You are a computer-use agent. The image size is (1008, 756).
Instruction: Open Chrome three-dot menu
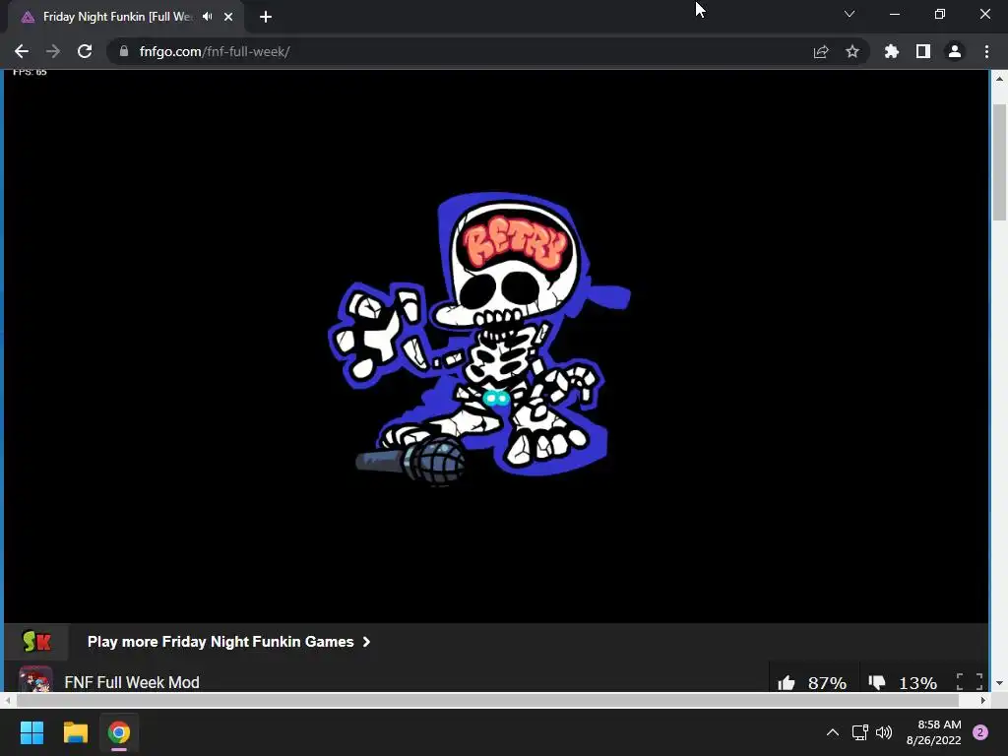click(x=986, y=51)
